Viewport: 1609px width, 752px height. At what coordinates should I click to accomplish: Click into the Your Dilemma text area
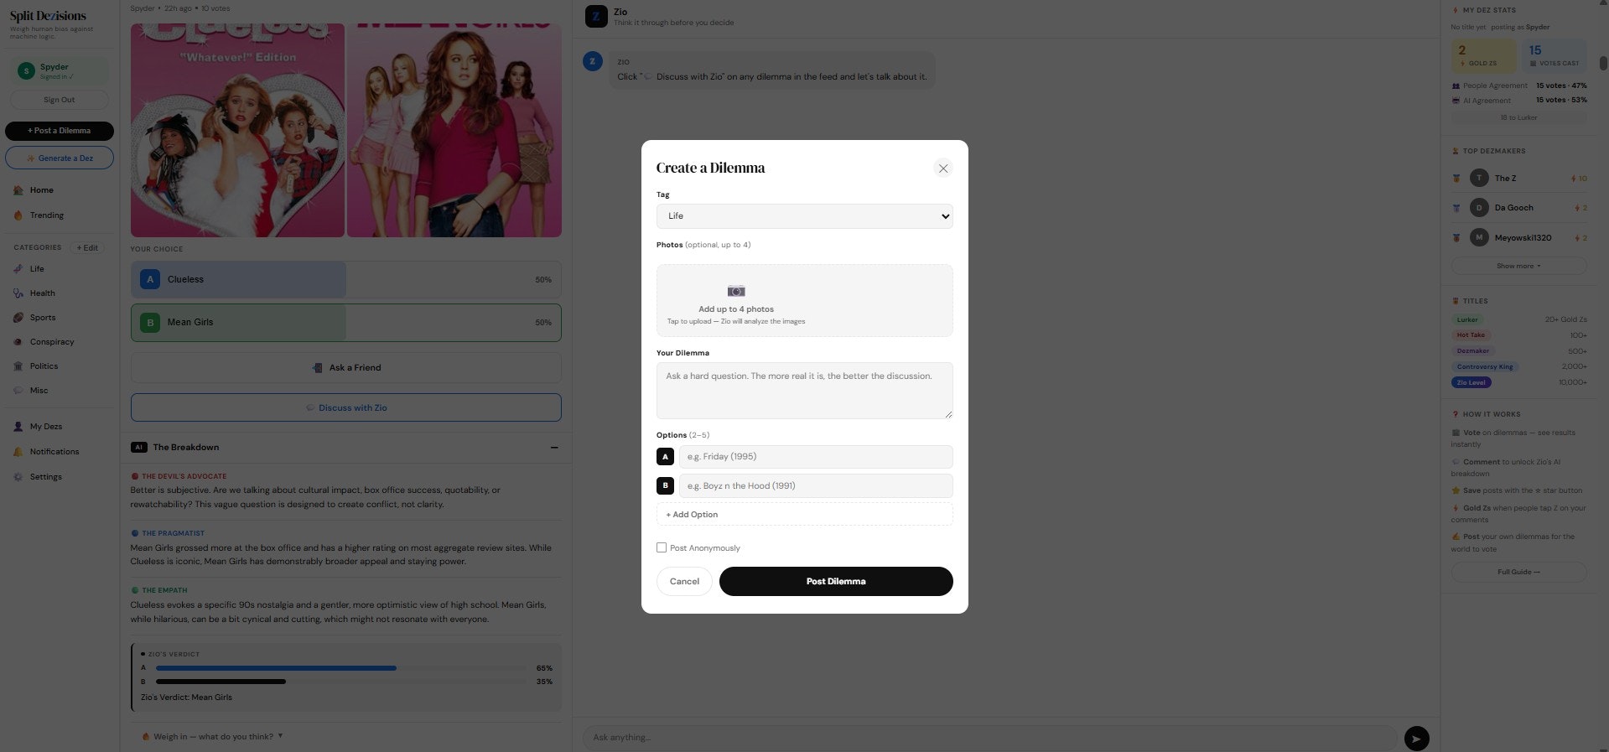point(804,391)
